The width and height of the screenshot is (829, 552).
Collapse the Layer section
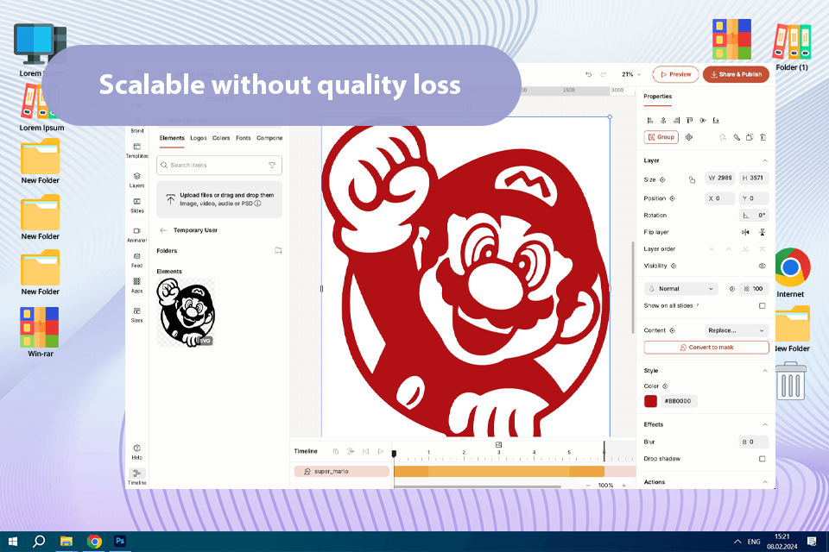[x=765, y=160]
